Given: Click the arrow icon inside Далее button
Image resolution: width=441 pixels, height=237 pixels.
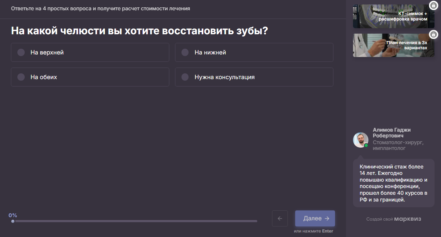Looking at the screenshot, I should coord(327,218).
